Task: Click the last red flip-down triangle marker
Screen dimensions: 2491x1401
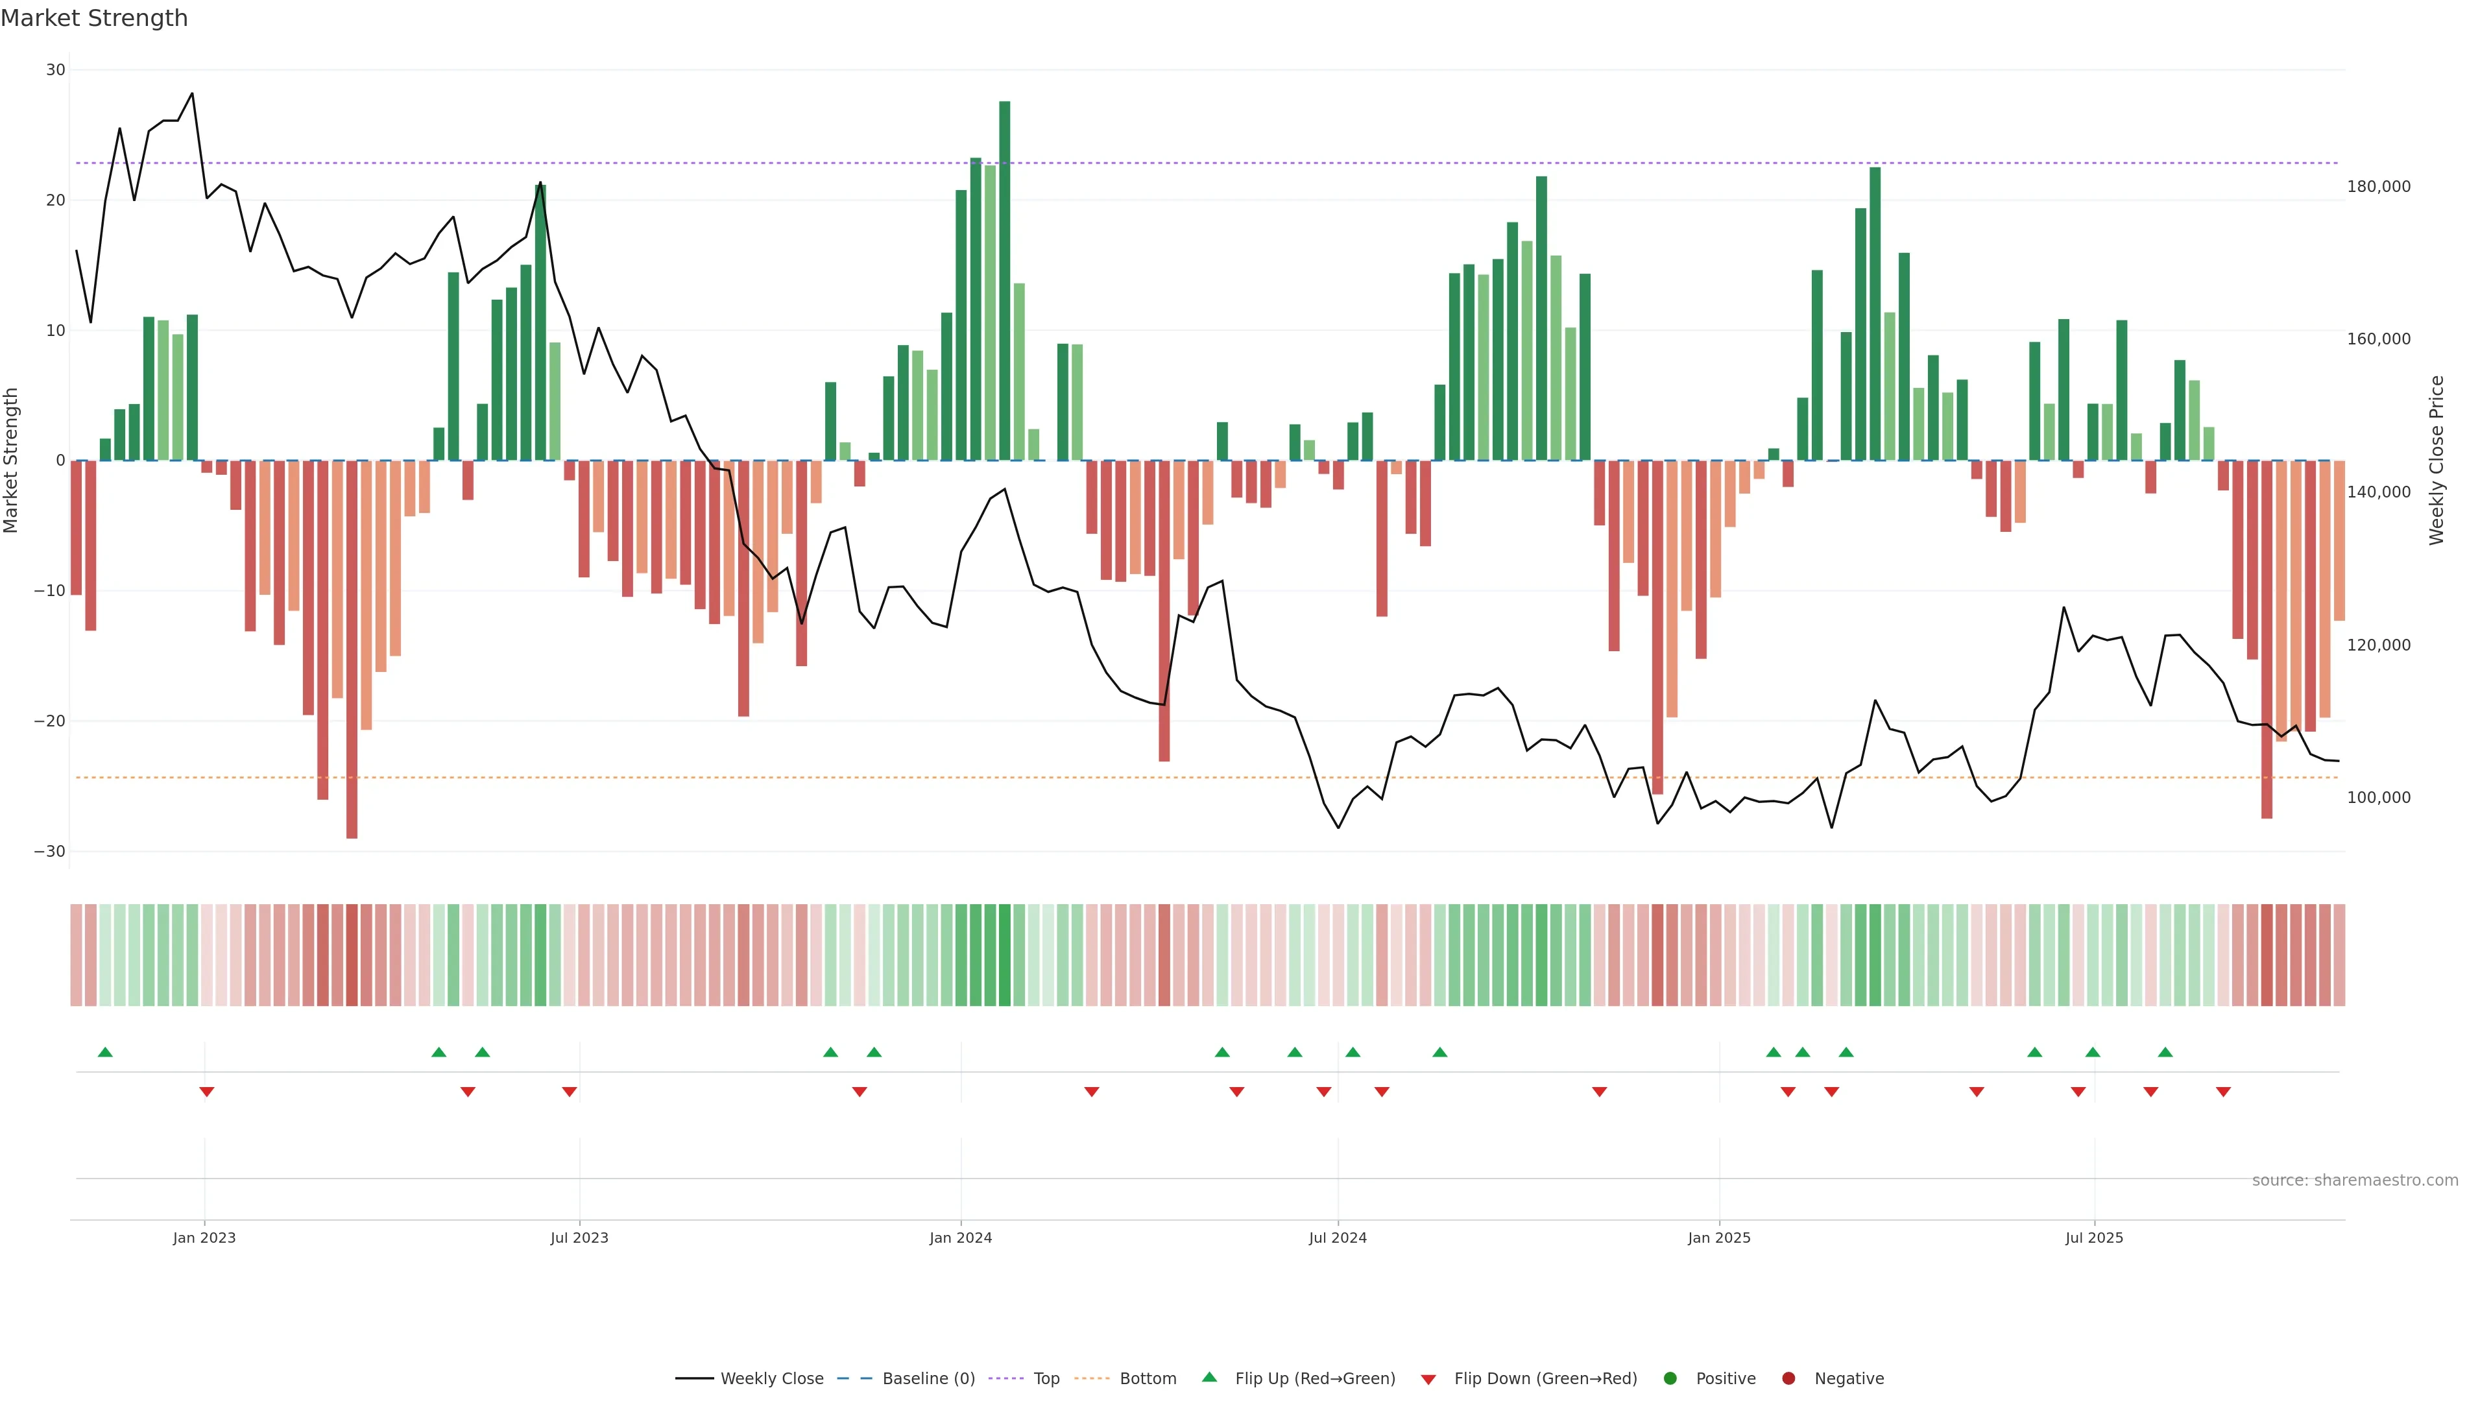Action: pos(2223,1092)
